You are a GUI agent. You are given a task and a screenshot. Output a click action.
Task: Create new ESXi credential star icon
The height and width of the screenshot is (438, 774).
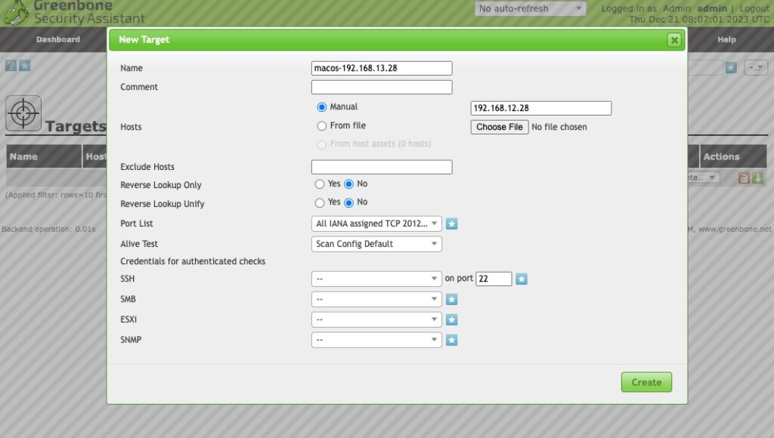pos(452,319)
